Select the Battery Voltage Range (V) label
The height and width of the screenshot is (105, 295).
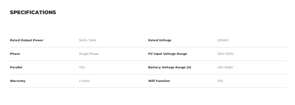tap(170, 67)
